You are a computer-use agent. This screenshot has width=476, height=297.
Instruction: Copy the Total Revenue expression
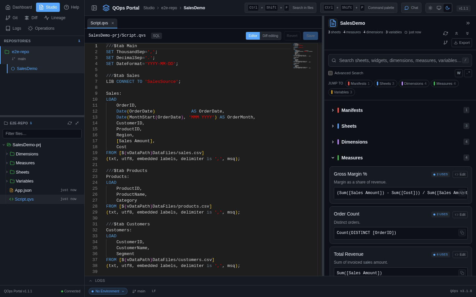[462, 273]
